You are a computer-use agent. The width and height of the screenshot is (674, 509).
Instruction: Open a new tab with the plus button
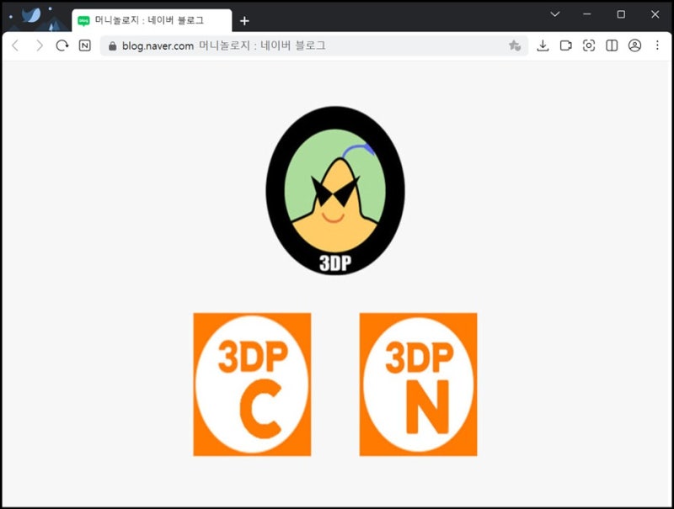coord(244,21)
